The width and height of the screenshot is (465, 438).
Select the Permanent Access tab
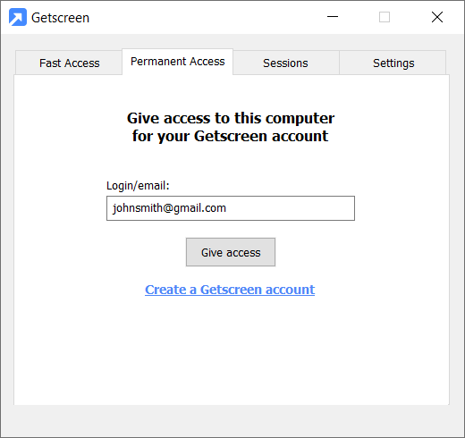pos(178,62)
